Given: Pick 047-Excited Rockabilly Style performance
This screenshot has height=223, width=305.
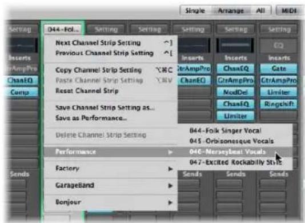Looking at the screenshot, I should pos(235,162).
